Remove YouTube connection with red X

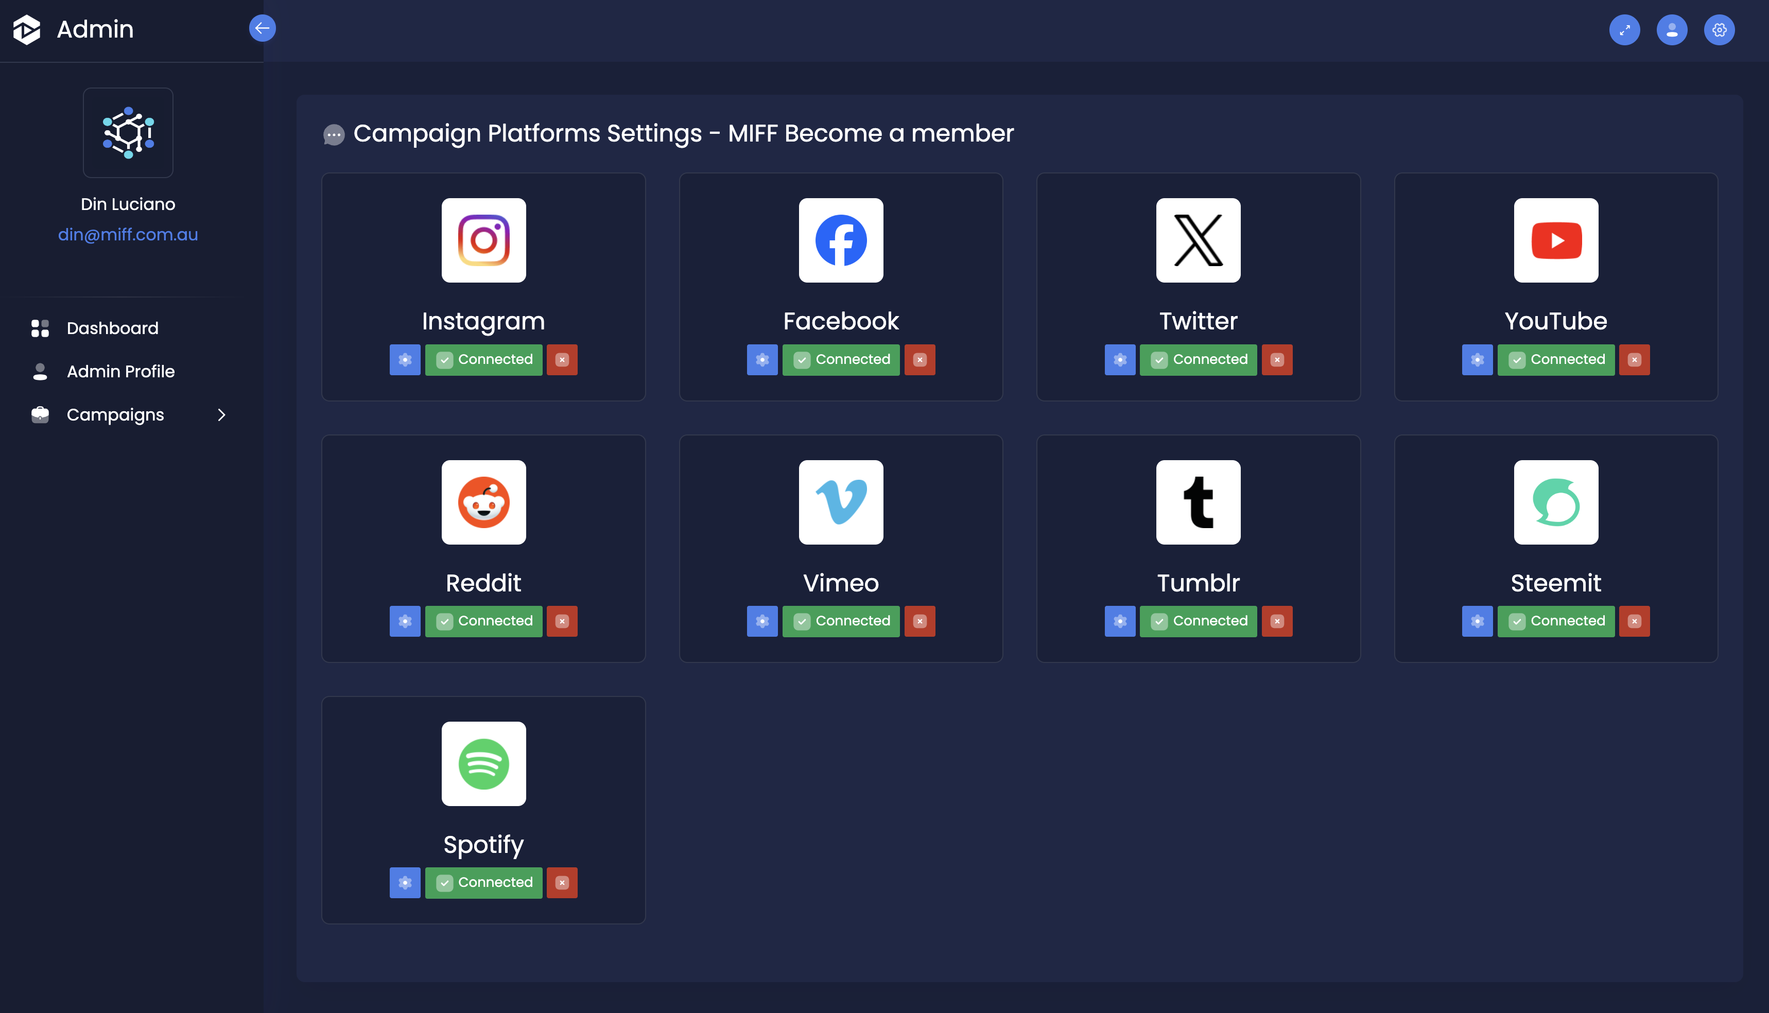click(x=1634, y=360)
